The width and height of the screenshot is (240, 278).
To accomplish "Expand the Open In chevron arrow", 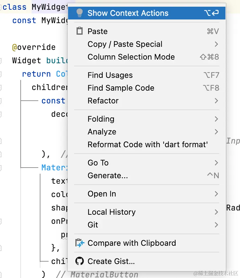I will [x=216, y=194].
